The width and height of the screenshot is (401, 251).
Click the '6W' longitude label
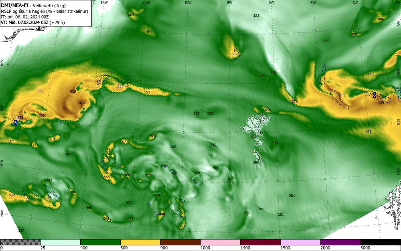[x=271, y=2]
